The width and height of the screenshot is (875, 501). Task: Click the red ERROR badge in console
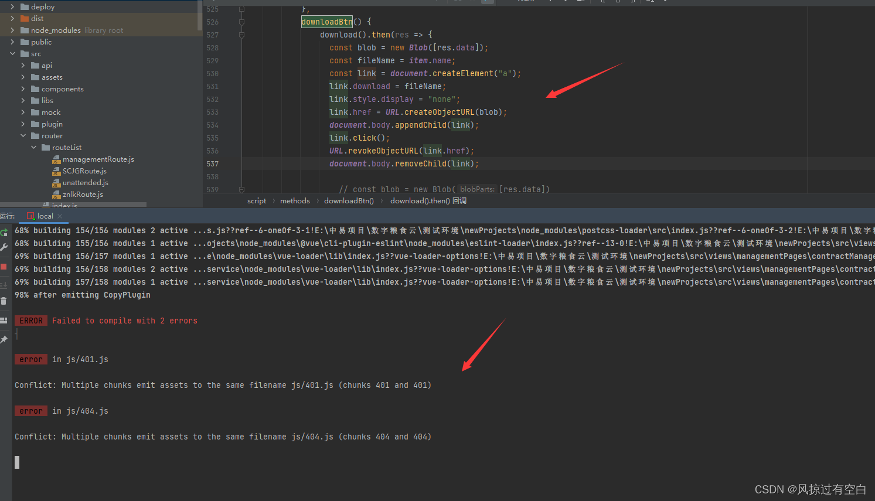click(x=31, y=321)
